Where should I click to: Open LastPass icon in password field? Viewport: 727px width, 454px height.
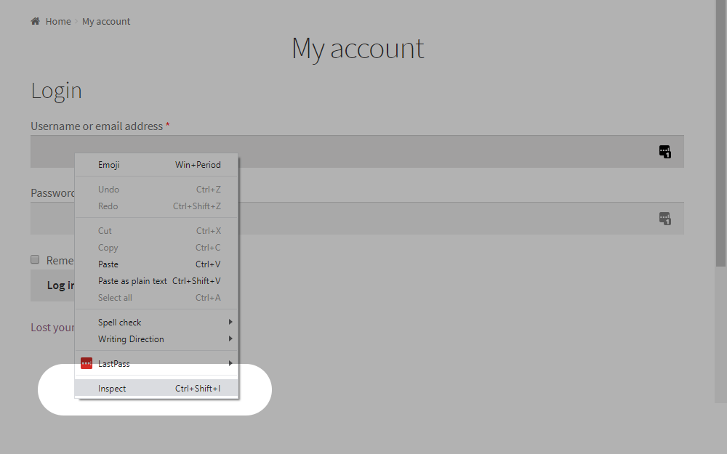click(x=665, y=218)
